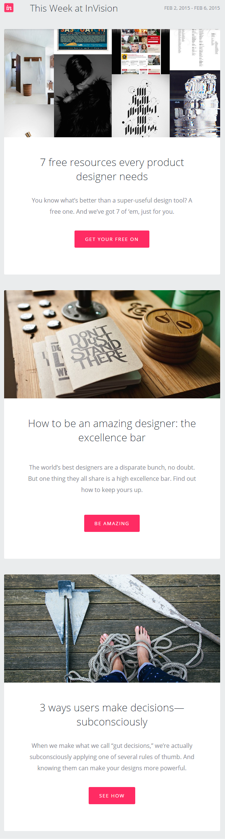The width and height of the screenshot is (225, 840).
Task: Open the website screenshots collage thumbnail
Action: 141,51
